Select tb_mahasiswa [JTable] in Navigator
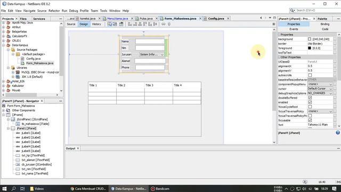Screen dimensions: 341x192 [35, 124]
